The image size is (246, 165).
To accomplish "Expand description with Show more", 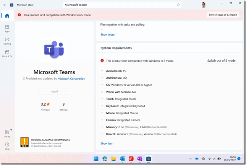I will 107,34.
